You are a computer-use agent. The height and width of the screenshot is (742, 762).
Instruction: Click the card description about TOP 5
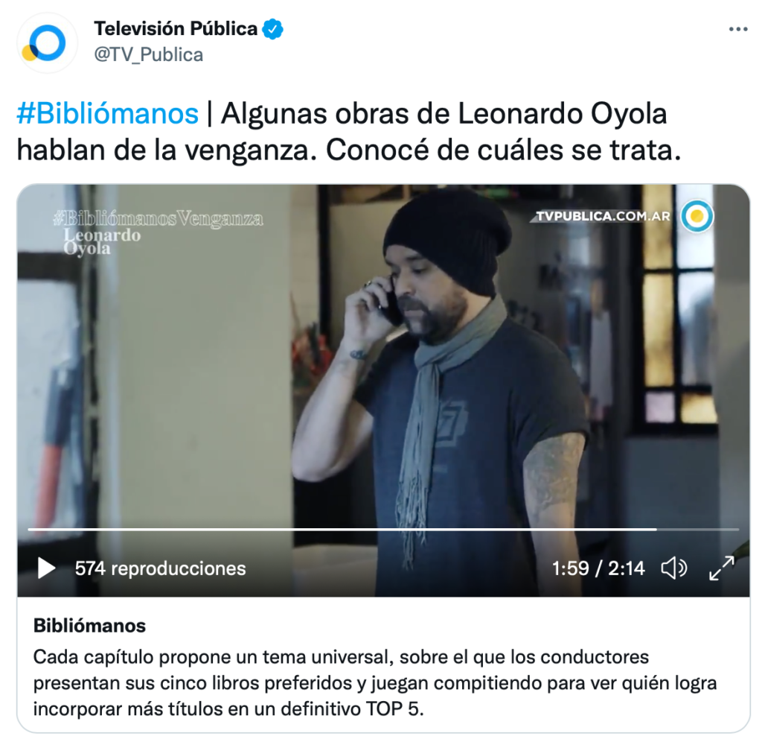375,683
